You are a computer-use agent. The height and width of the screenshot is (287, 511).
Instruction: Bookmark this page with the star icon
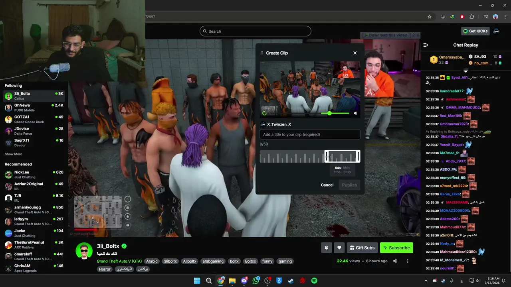pos(430,17)
